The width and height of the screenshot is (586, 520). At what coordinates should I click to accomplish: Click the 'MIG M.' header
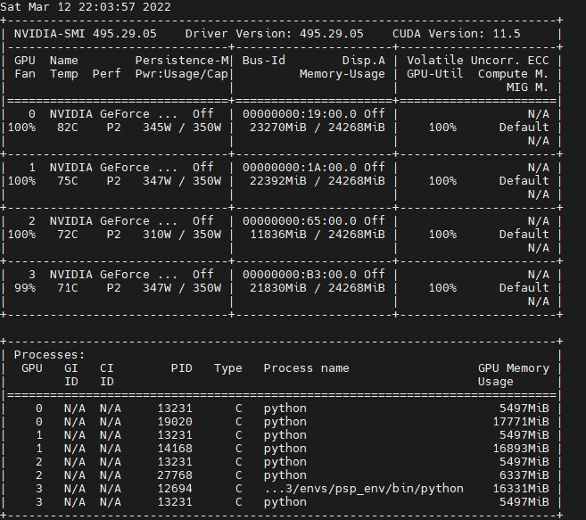click(x=527, y=87)
